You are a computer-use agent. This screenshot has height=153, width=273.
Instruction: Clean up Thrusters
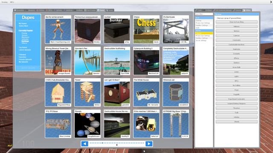coord(237,108)
